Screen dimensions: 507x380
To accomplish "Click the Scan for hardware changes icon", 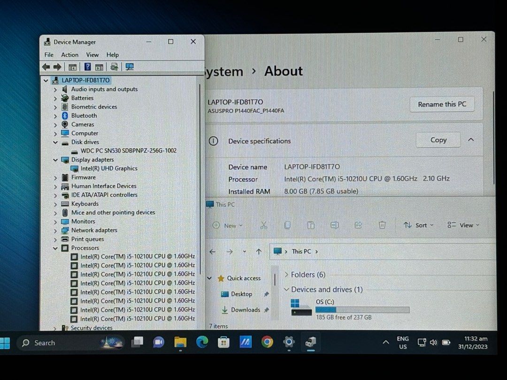I will 130,67.
